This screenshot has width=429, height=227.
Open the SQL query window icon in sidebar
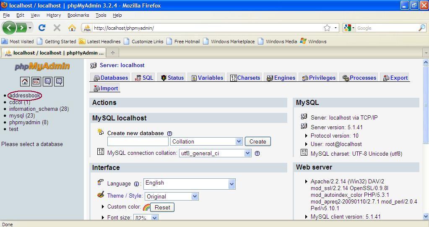click(x=36, y=81)
